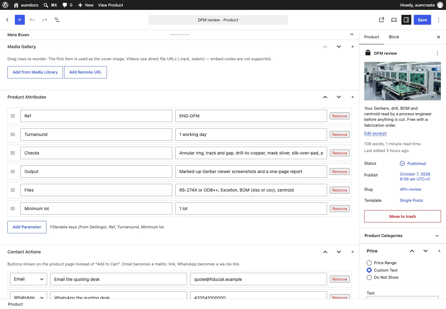
Task: Open the document overview list
Action: pyautogui.click(x=57, y=20)
